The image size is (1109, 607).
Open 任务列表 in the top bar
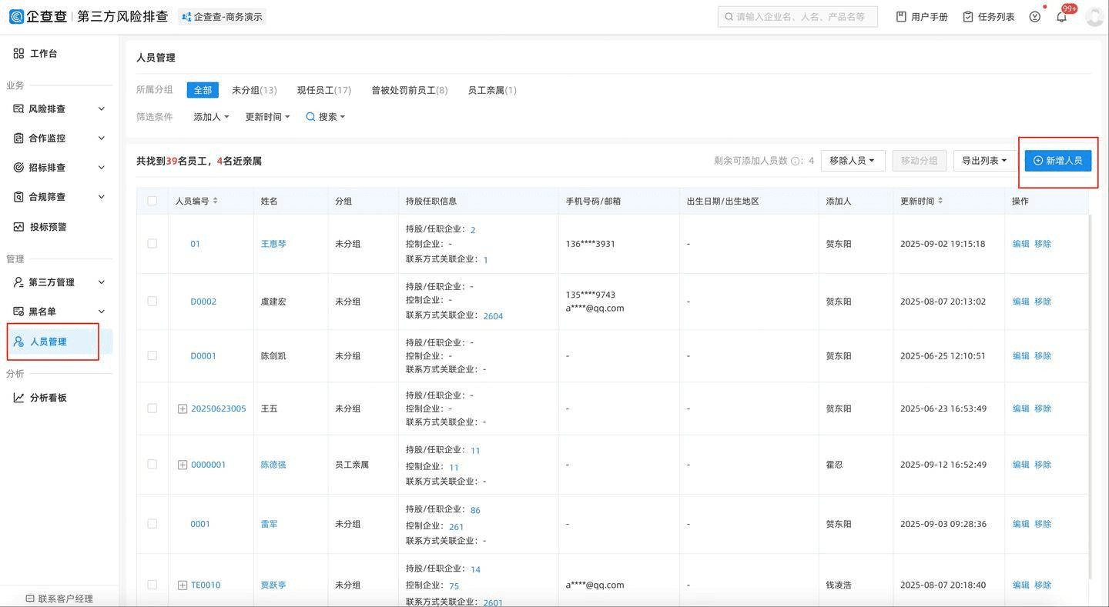[989, 16]
